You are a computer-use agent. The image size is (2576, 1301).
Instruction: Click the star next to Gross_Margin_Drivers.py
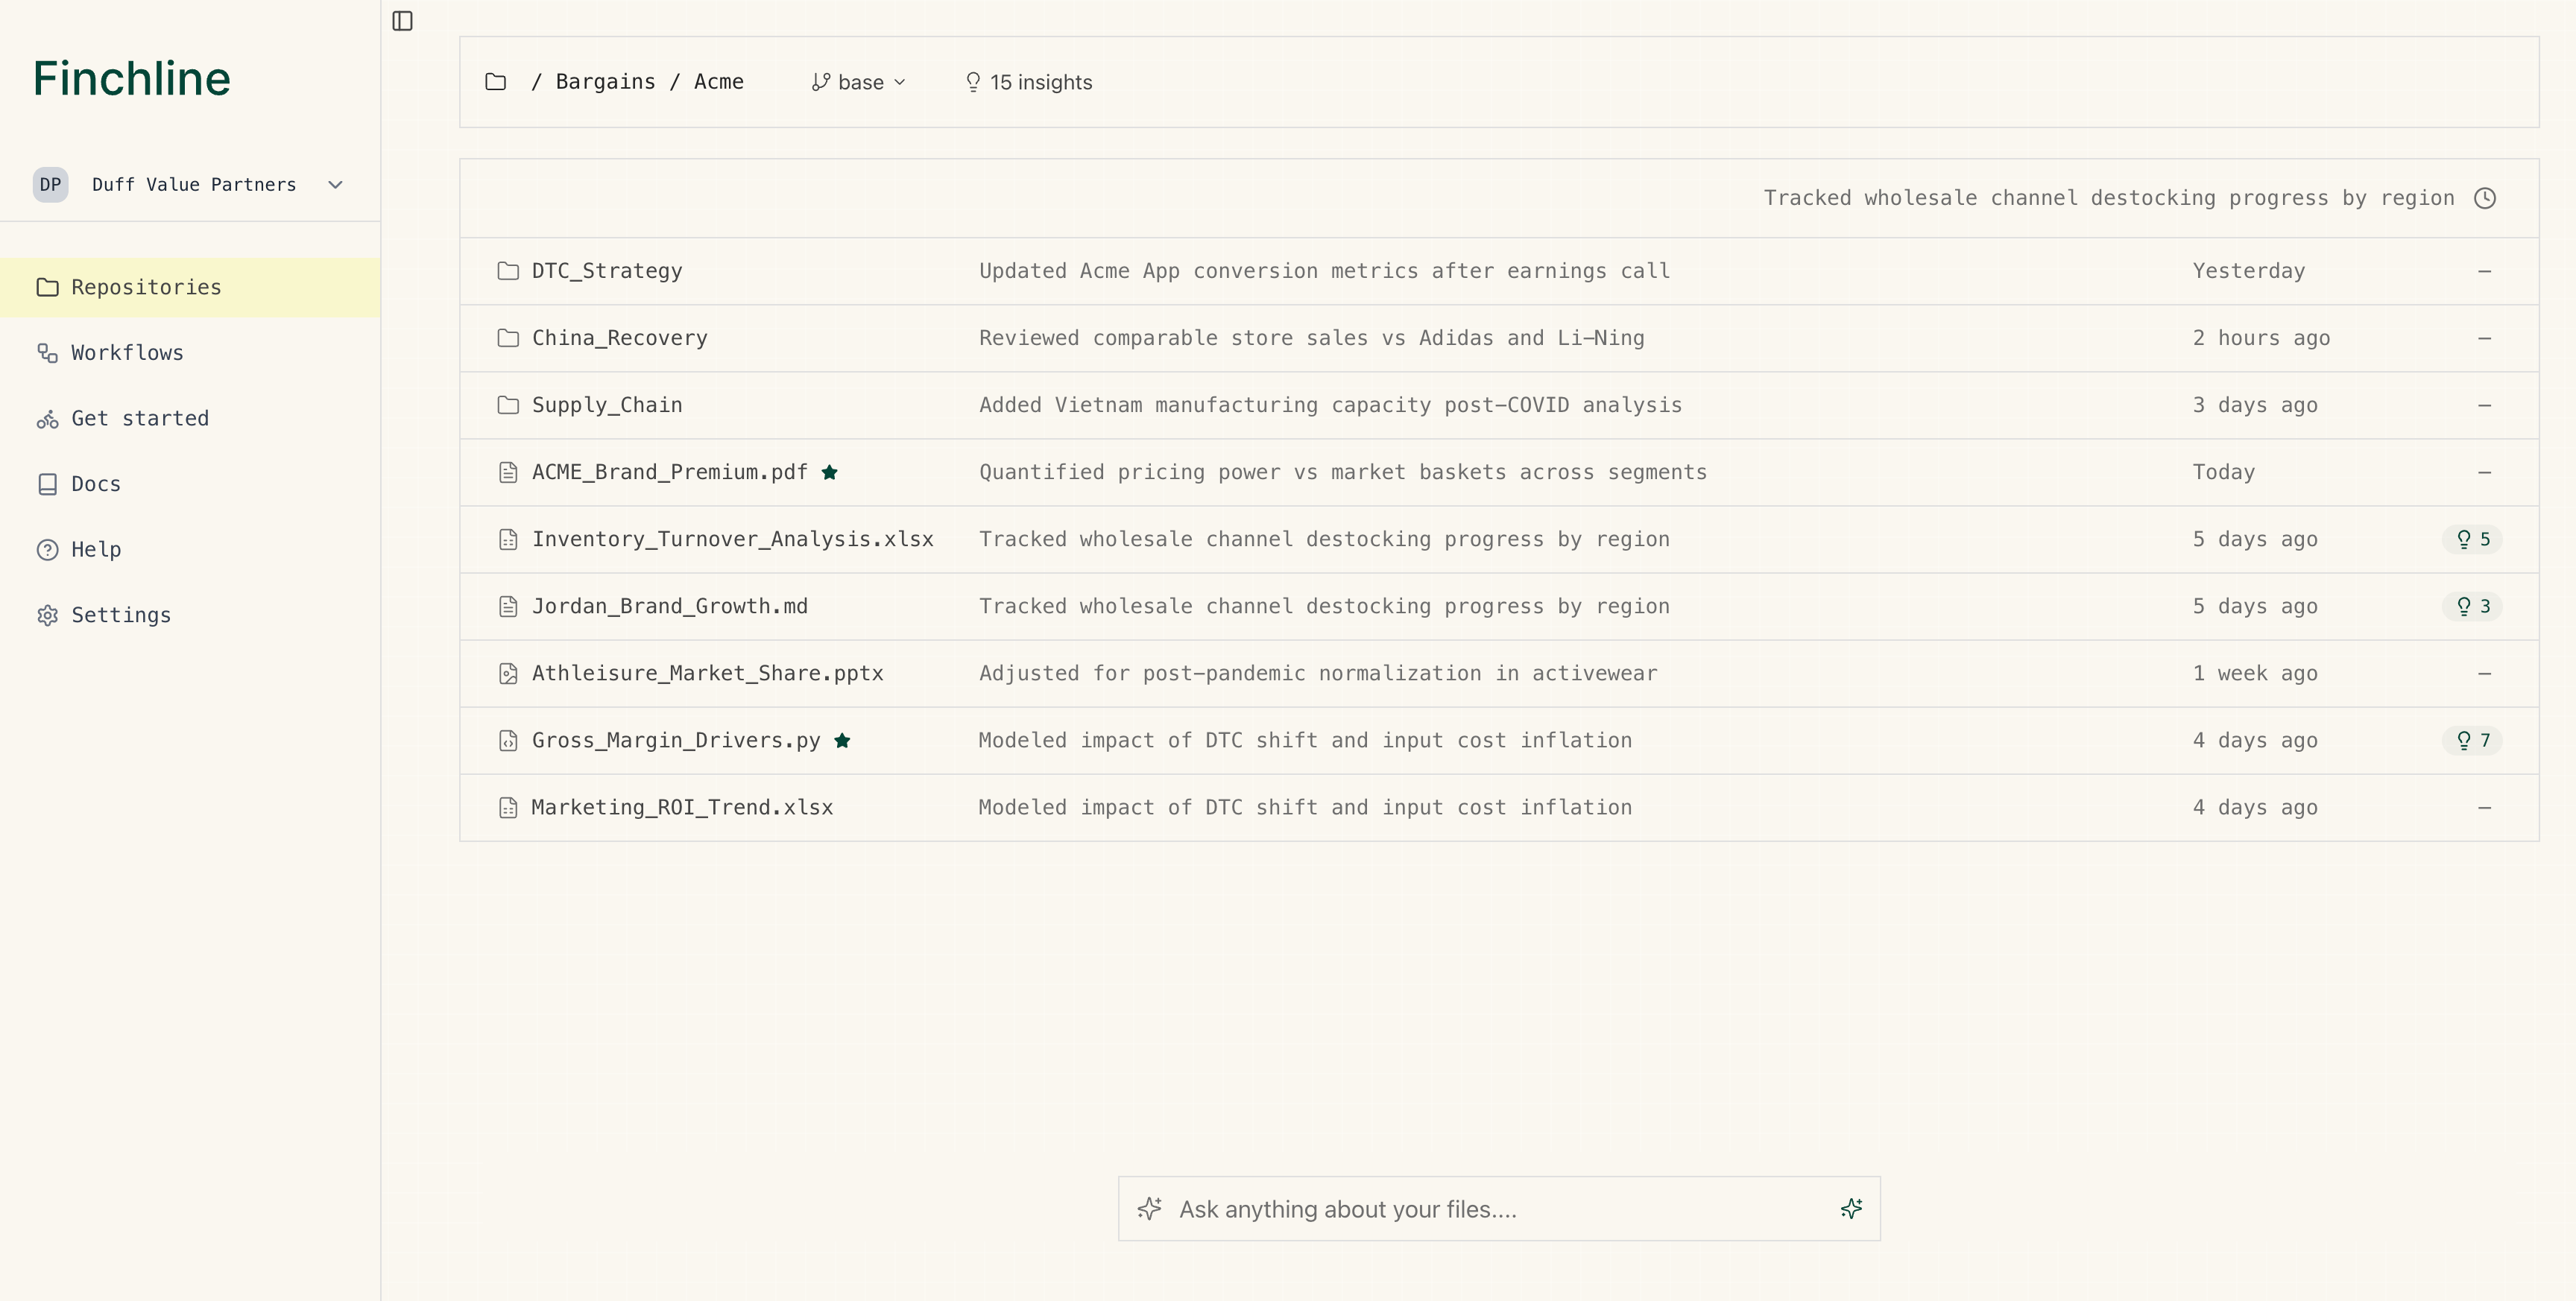[x=842, y=740]
